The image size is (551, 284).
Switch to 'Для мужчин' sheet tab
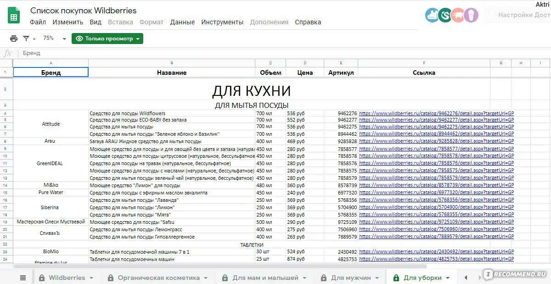tap(351, 278)
